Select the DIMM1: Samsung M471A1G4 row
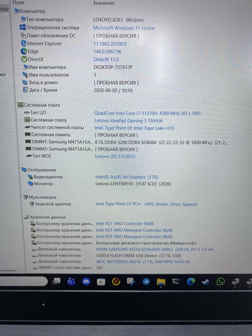This screenshot has height=336, width=252. coord(126,142)
